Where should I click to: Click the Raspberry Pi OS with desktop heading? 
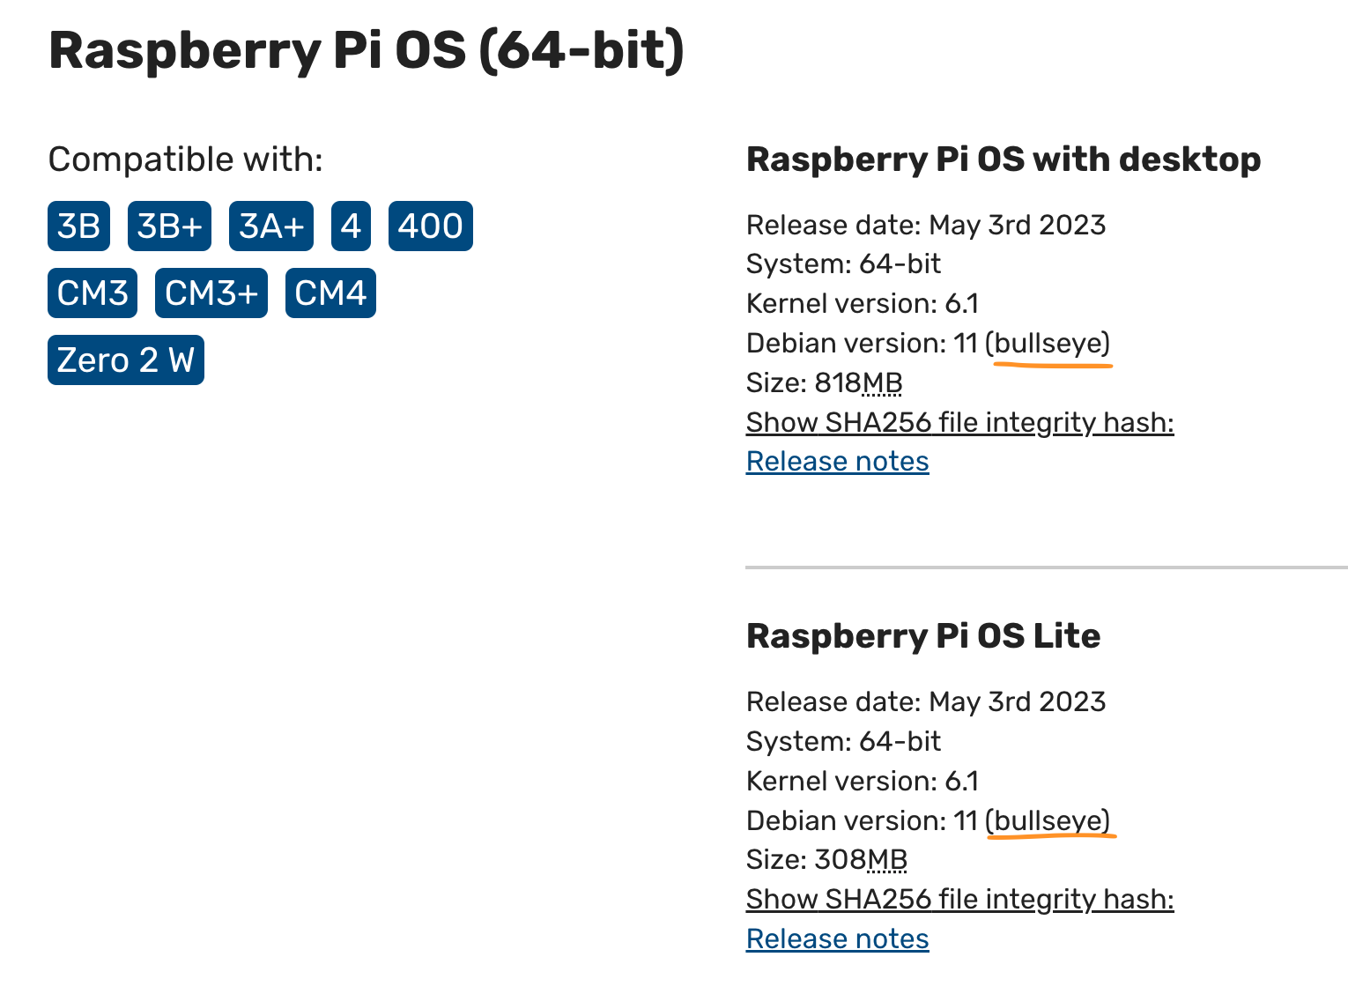[1003, 159]
